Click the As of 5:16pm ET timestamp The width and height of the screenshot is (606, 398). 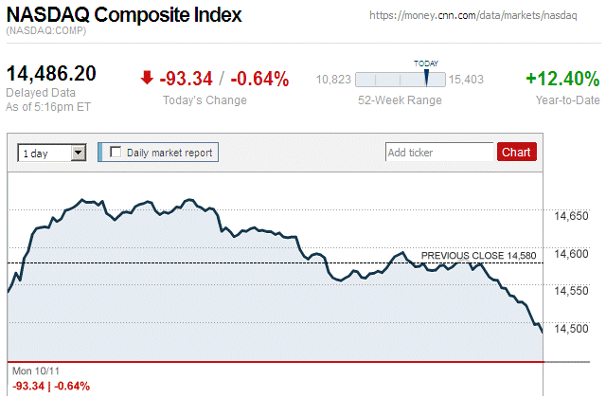click(x=48, y=106)
